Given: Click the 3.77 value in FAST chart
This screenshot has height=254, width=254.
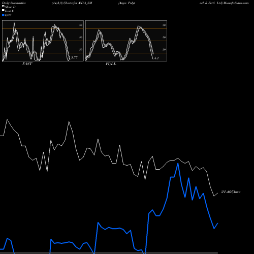Looking at the screenshot, I should [x=74, y=57].
